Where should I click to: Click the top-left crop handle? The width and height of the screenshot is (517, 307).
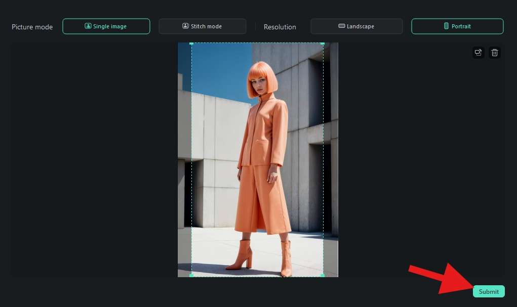pyautogui.click(x=191, y=43)
